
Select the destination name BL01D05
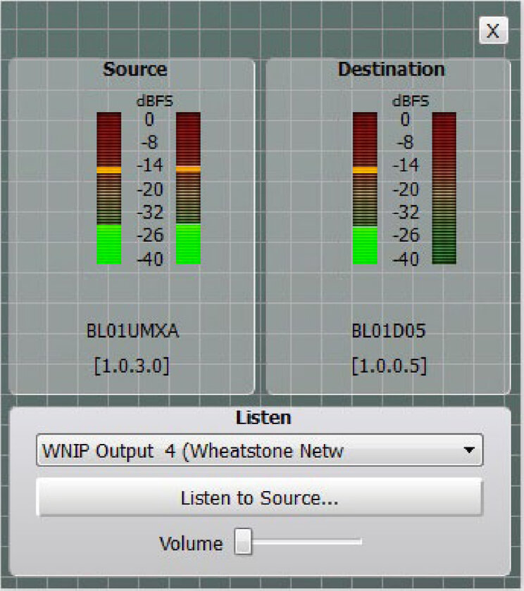coord(389,331)
